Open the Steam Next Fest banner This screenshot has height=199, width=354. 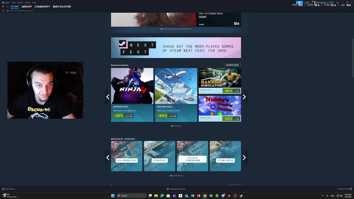point(176,48)
